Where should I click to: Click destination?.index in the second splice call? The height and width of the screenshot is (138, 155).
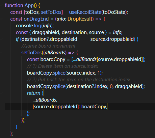pyautogui.click(x=87, y=86)
